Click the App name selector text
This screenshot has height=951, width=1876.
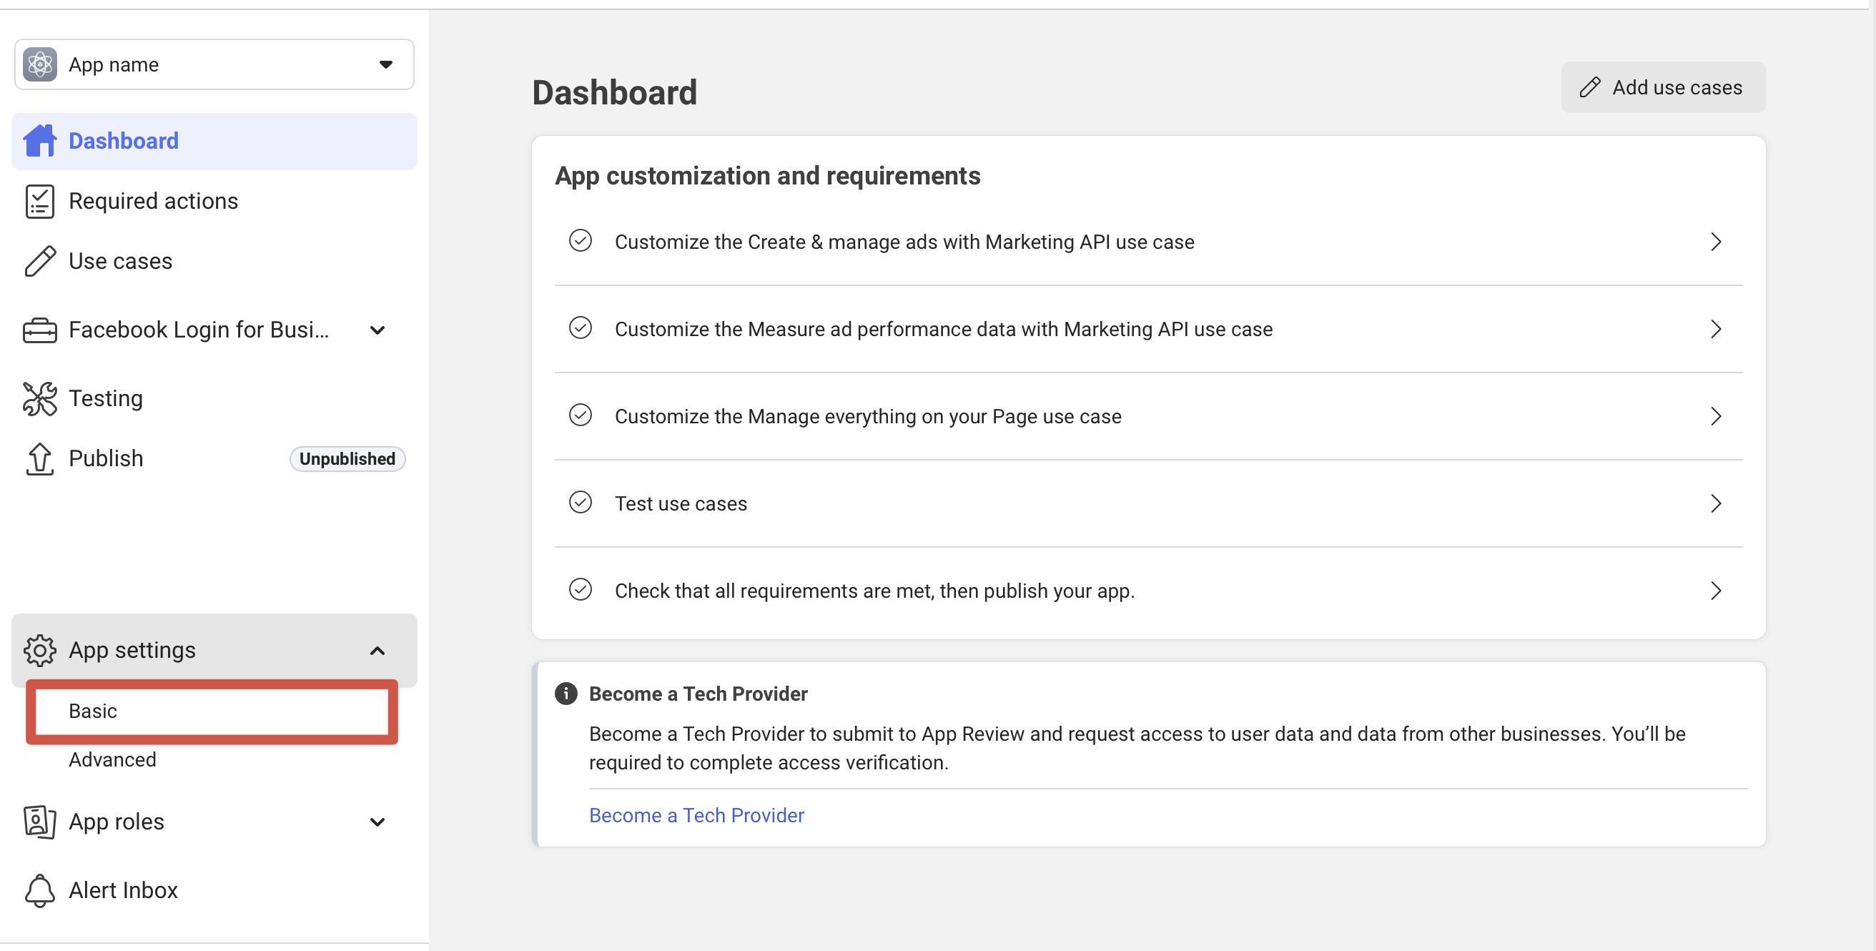(114, 65)
